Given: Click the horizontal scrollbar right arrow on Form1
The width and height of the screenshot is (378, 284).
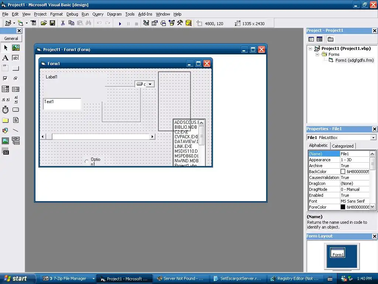Looking at the screenshot, I should pyautogui.click(x=152, y=137).
